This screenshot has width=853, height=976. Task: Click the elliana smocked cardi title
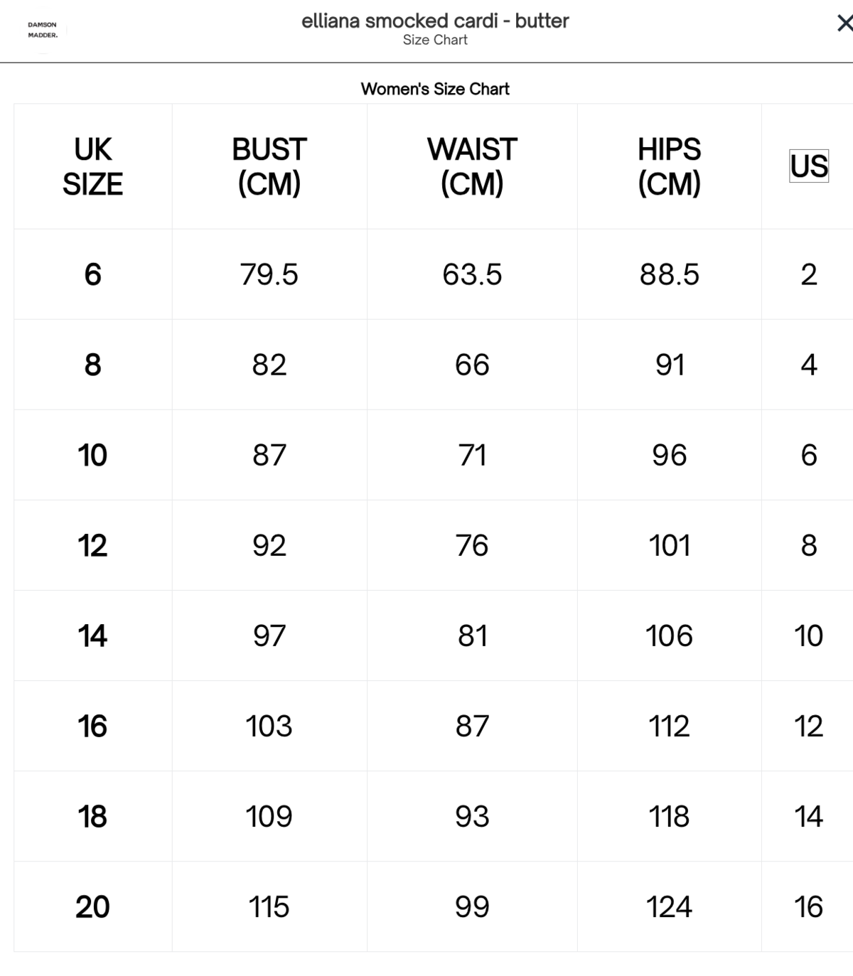[x=435, y=21]
